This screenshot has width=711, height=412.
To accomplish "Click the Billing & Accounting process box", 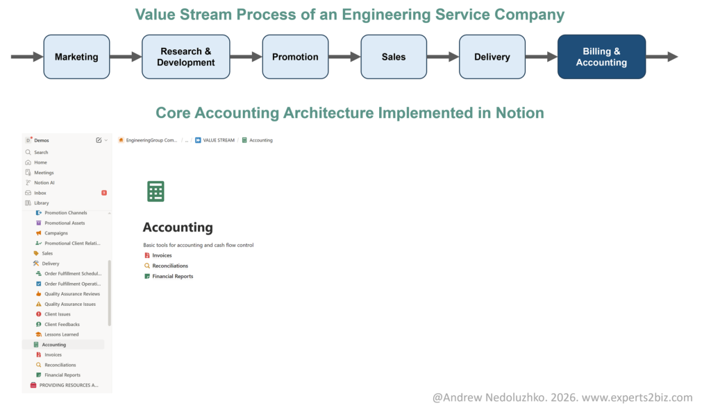I will 601,57.
